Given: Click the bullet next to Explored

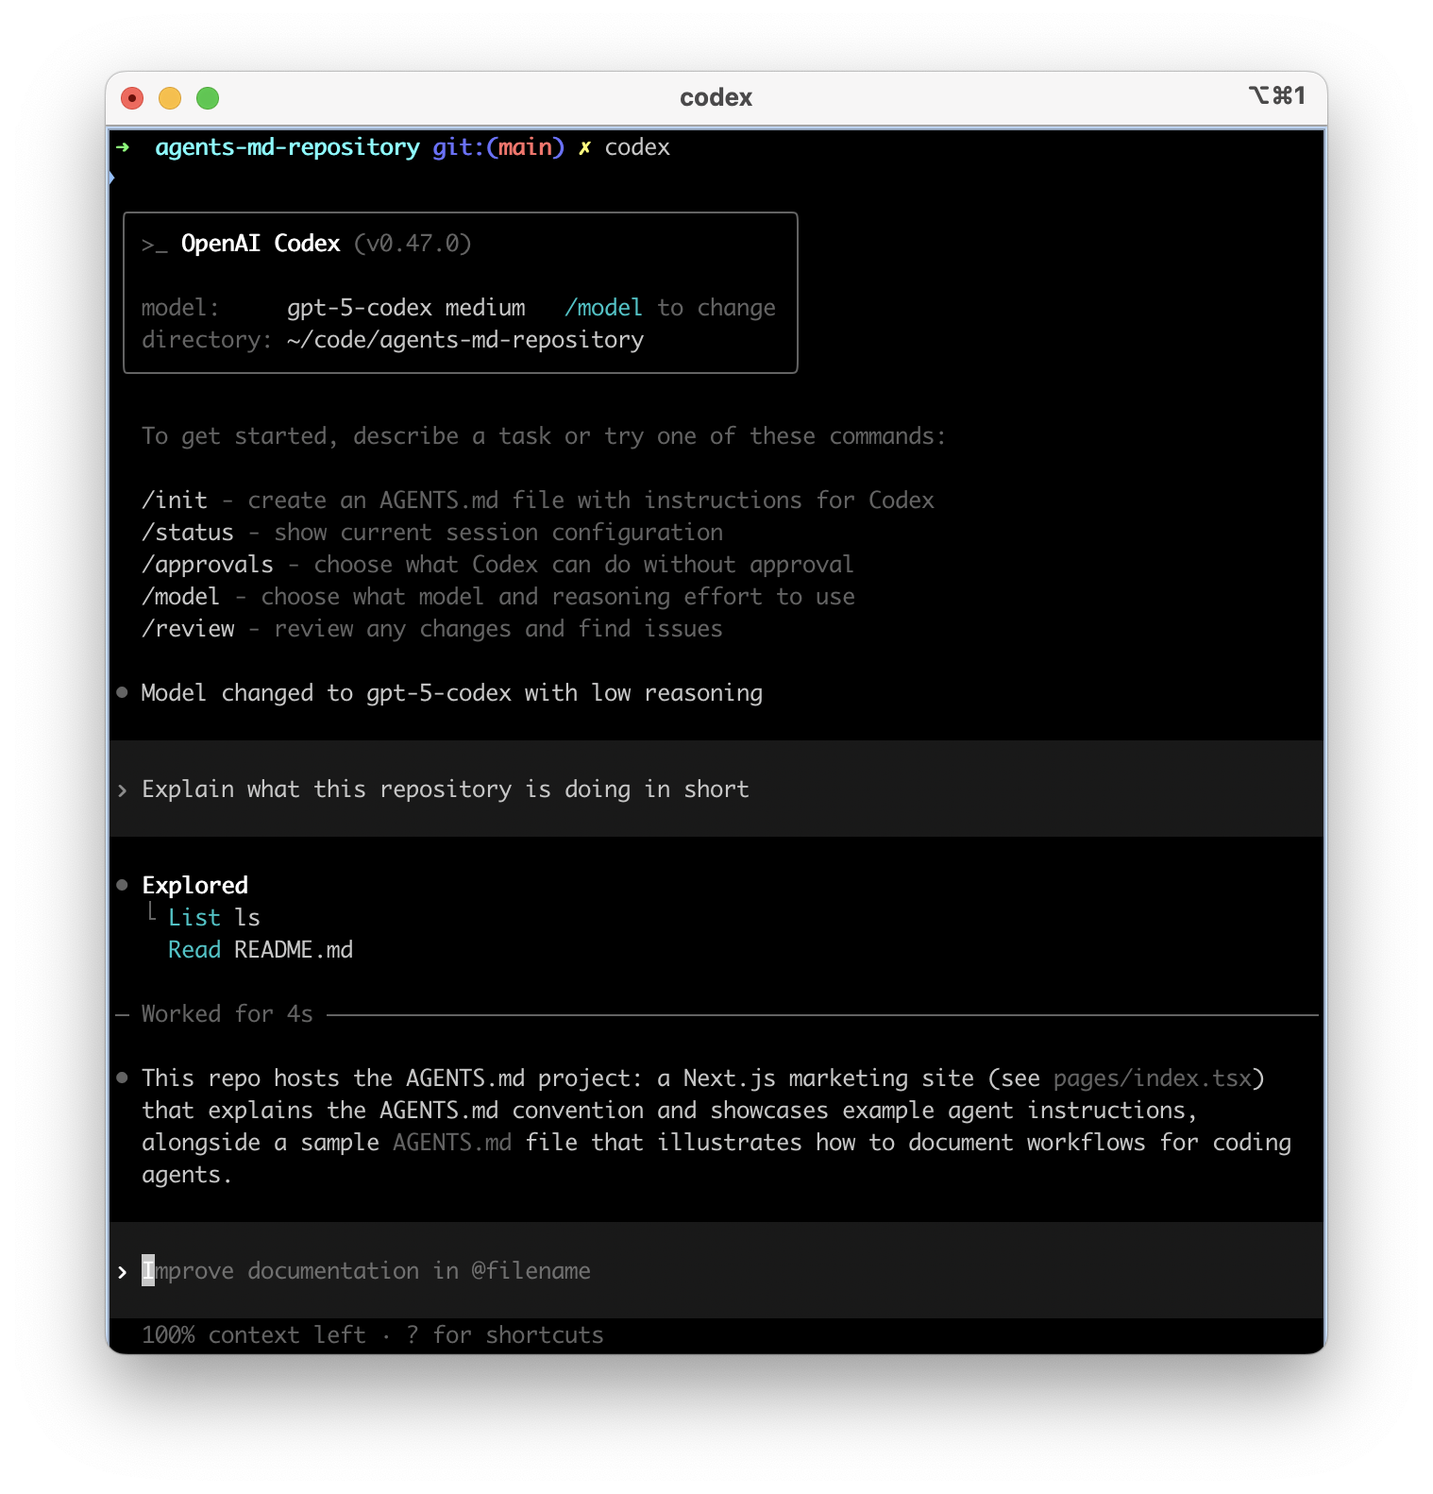Looking at the screenshot, I should coord(122,885).
